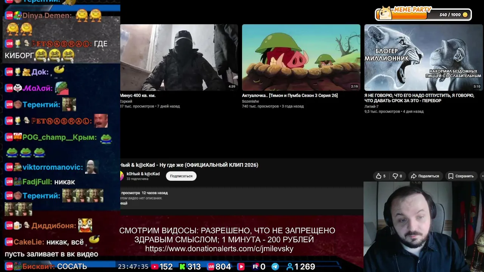This screenshot has height=272, width=484.
Task: Click the LIVE badge beside FadjFull
Action: point(9,182)
